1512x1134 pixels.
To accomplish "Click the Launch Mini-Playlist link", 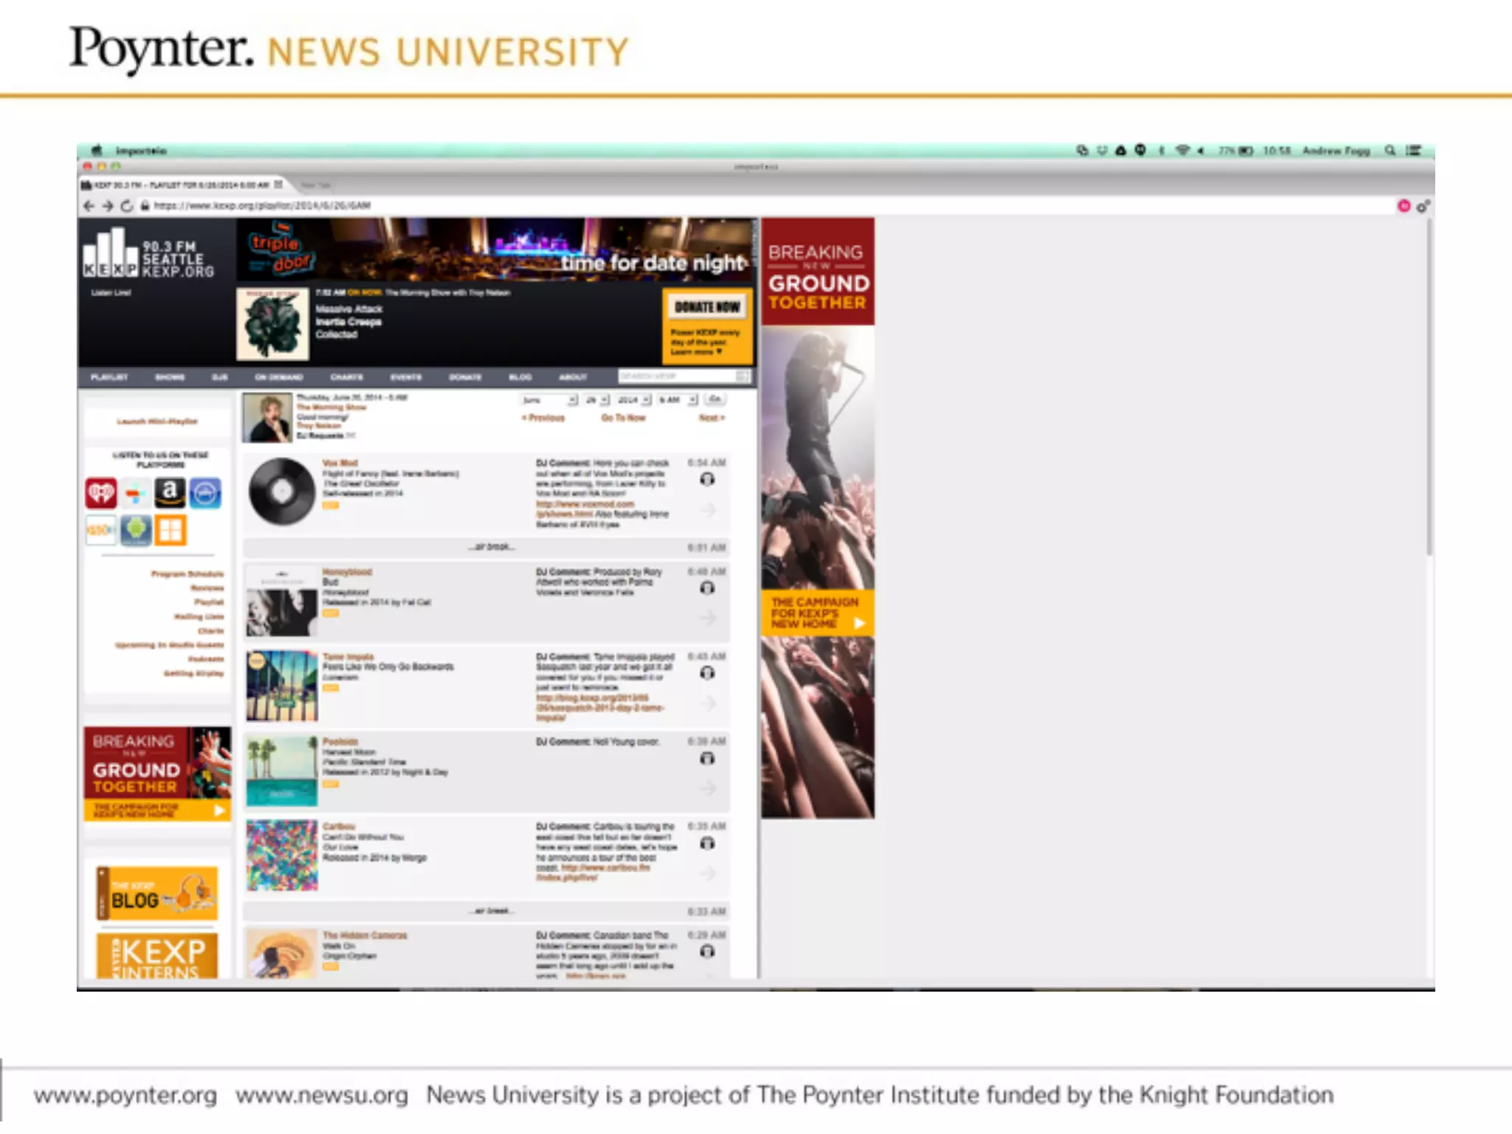I will coord(157,422).
